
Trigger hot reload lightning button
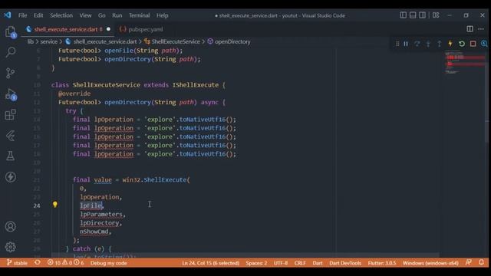tap(450, 44)
